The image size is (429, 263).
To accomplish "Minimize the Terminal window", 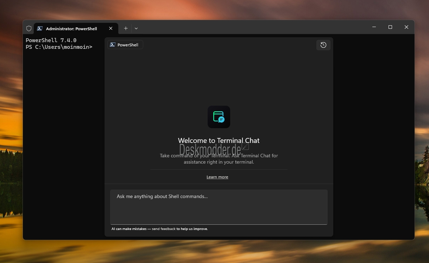I will tap(374, 27).
